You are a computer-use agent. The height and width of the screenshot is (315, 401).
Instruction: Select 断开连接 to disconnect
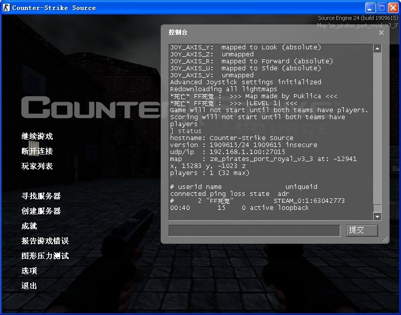pos(37,151)
